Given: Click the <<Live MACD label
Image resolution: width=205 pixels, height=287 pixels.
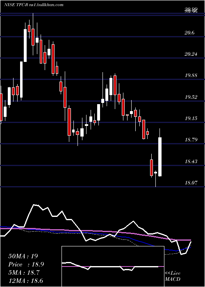Looking at the screenshot, I should [173, 276].
